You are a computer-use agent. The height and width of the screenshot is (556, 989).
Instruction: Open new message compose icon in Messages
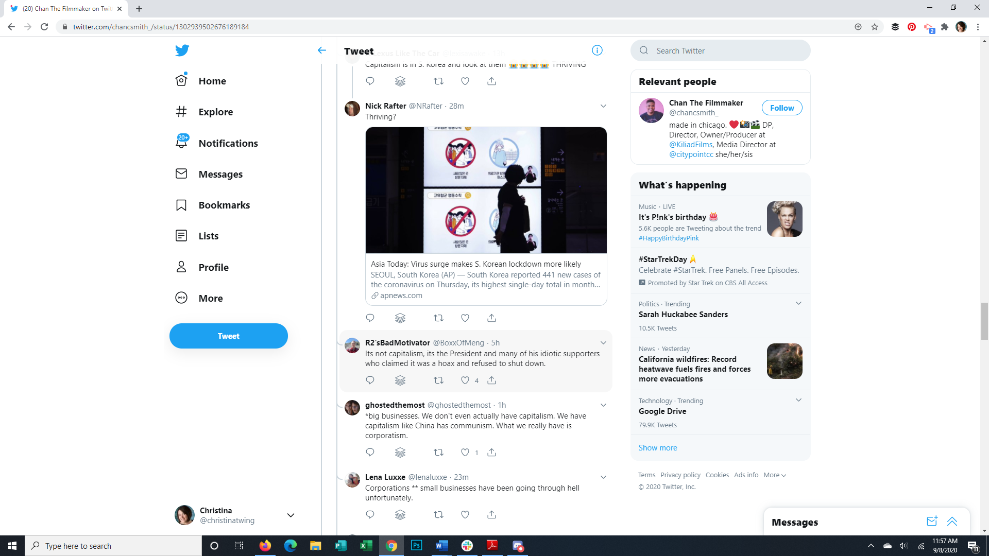click(x=932, y=522)
